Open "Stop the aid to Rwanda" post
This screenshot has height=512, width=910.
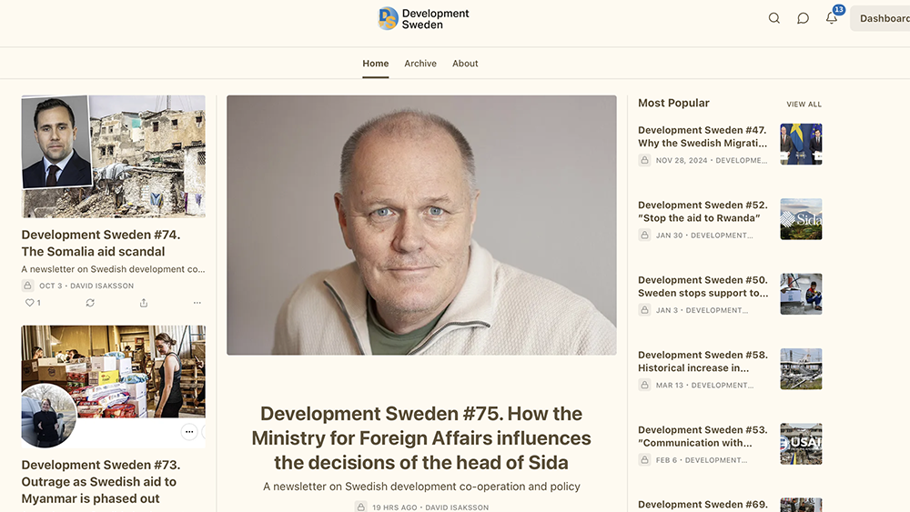tap(703, 212)
